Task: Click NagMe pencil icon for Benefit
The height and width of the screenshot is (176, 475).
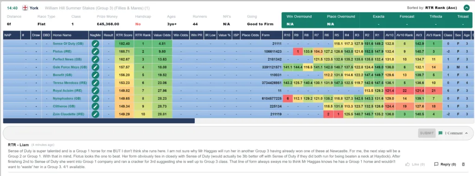Action: (x=96, y=75)
